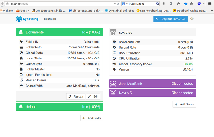This screenshot has width=214, height=137.
Task: Go back with the browser back arrow
Action: [2, 4]
